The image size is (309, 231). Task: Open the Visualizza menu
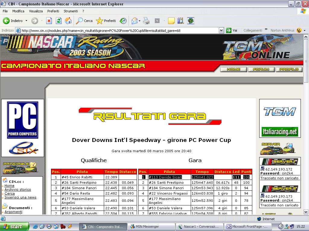pyautogui.click(x=36, y=11)
